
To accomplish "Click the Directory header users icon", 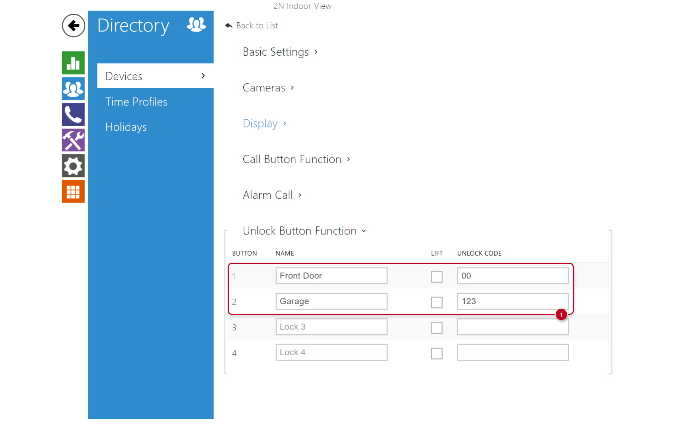I will 196,25.
